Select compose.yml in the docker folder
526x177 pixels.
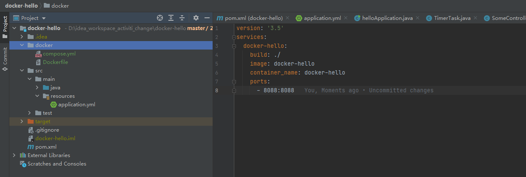(x=59, y=54)
